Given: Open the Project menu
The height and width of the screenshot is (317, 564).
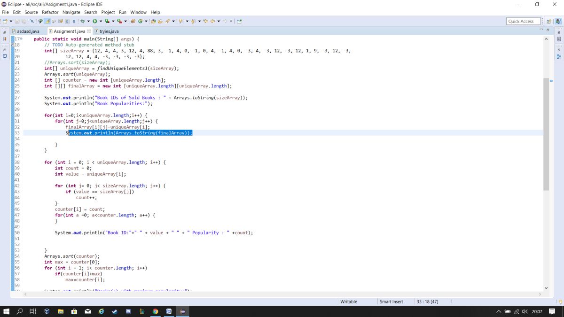Looking at the screenshot, I should (x=108, y=12).
